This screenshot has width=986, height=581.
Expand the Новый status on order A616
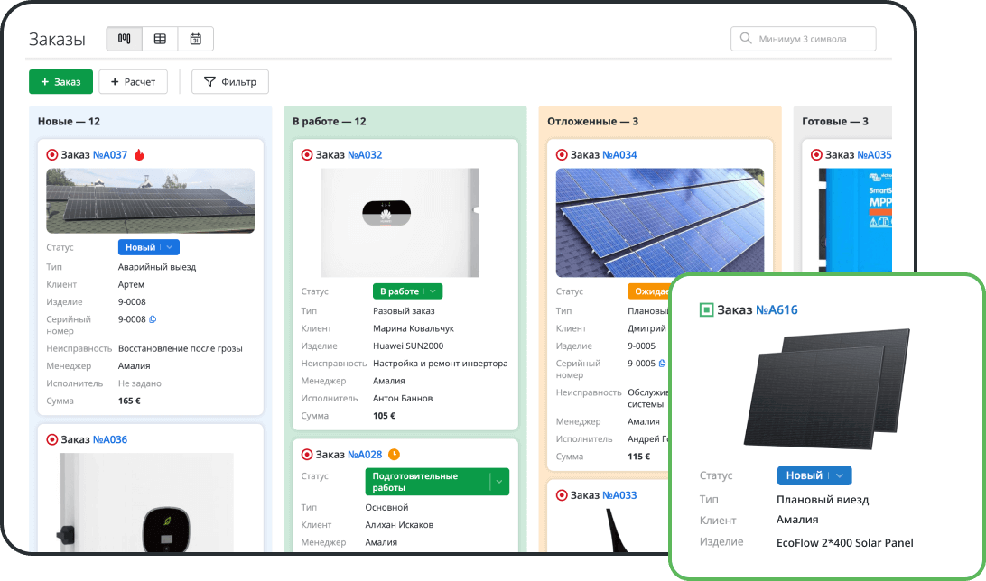[x=839, y=475]
